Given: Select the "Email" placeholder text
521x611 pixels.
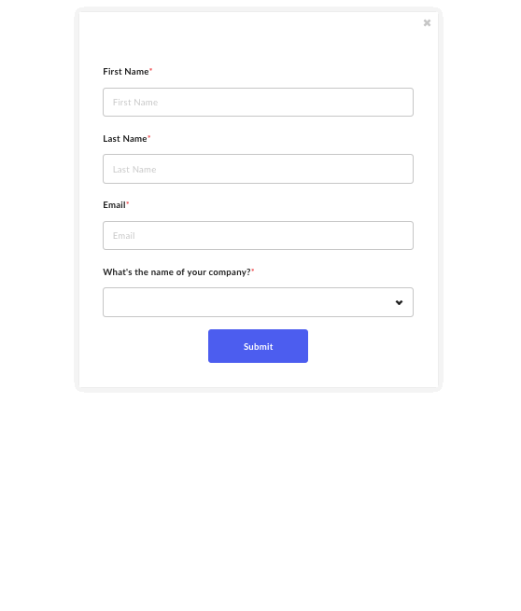Looking at the screenshot, I should (123, 236).
